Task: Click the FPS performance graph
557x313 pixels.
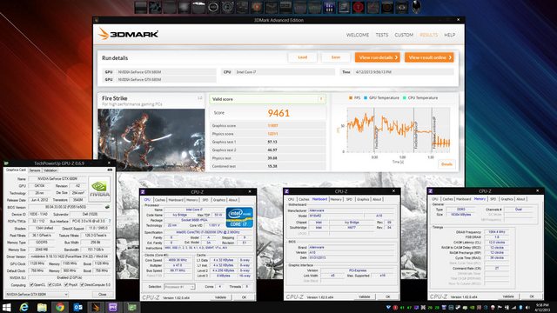Action: [399, 130]
